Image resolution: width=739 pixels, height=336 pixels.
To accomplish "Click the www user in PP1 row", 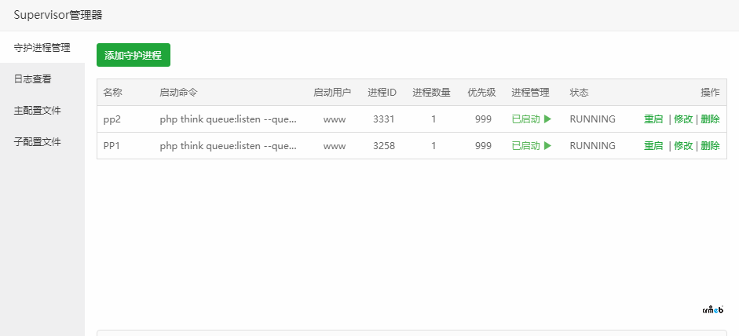I will [x=334, y=146].
